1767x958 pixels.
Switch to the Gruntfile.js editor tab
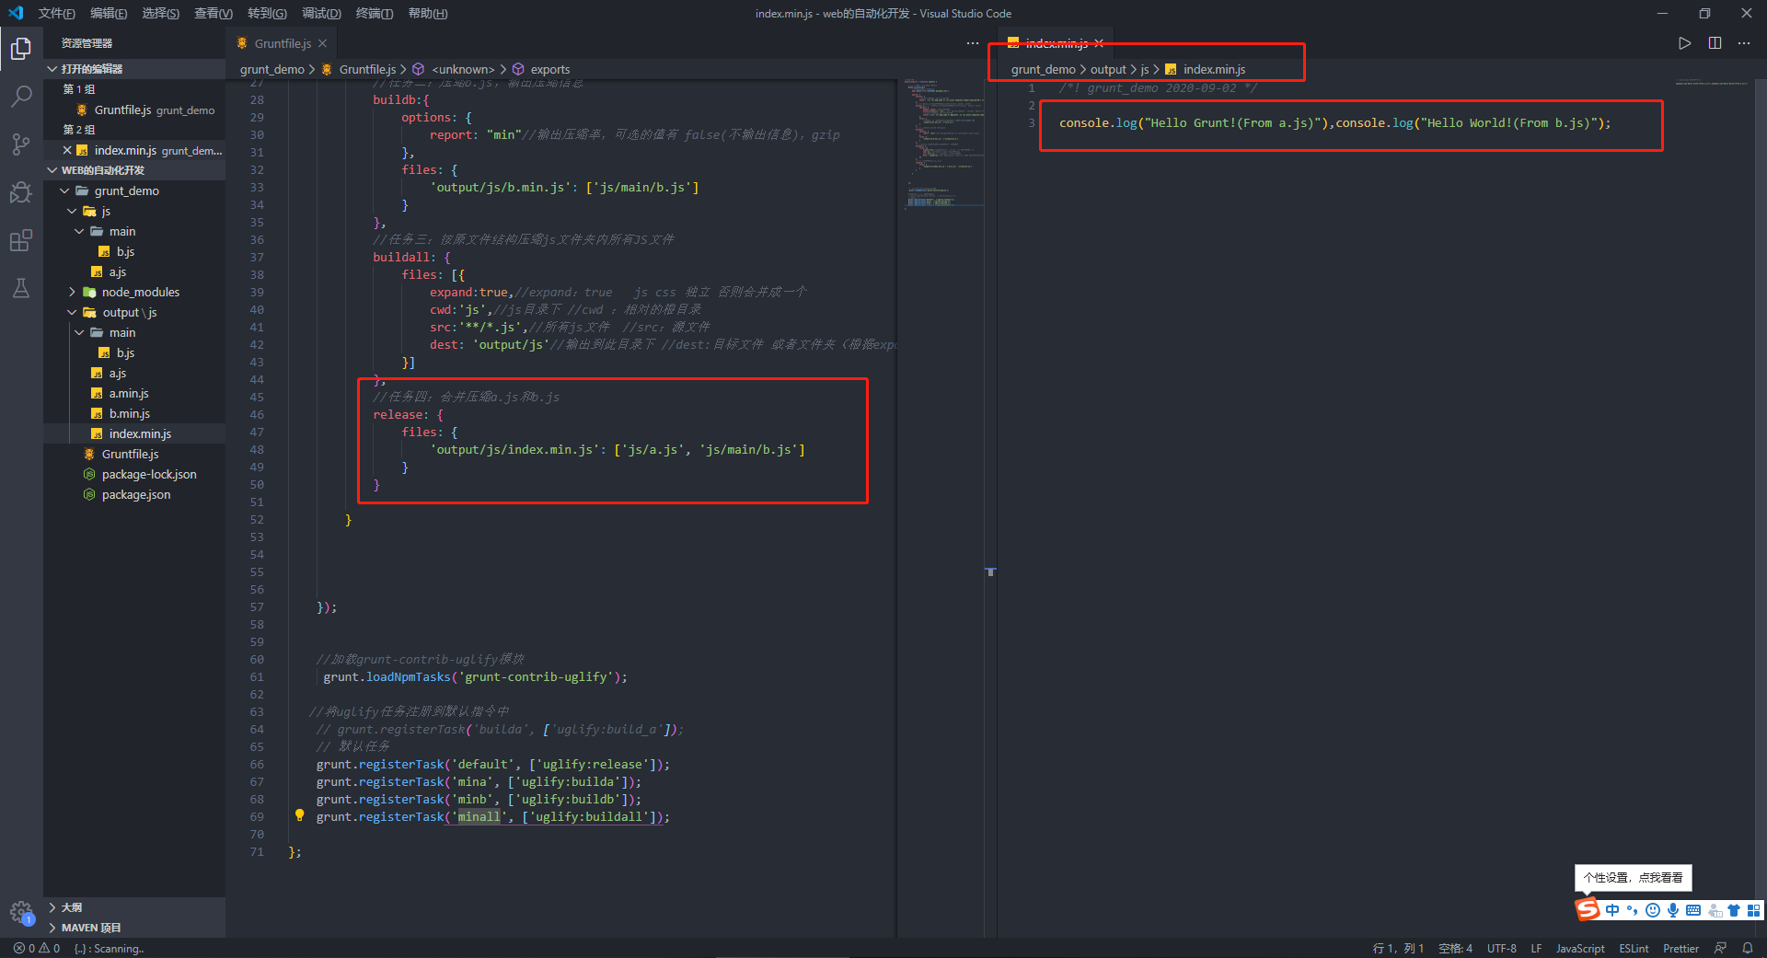(282, 43)
